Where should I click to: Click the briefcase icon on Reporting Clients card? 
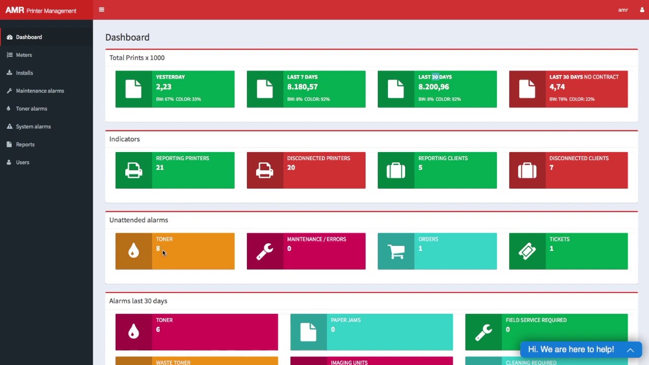(396, 170)
